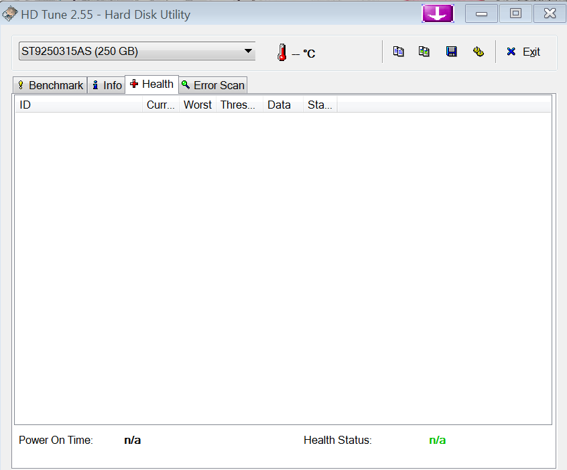Screen dimensions: 567x470
Task: Click the purple down-arrow title bar button
Action: click(x=438, y=14)
